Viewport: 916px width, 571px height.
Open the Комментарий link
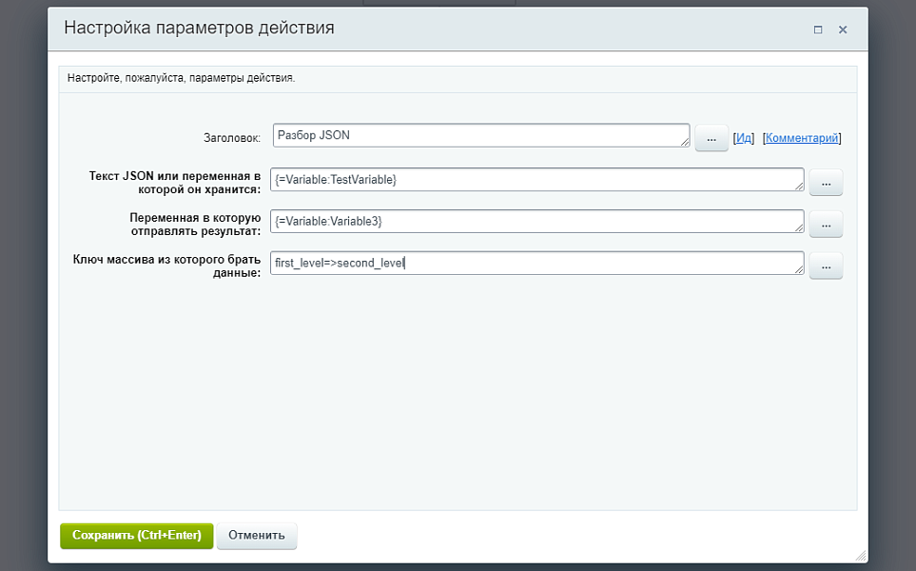802,138
